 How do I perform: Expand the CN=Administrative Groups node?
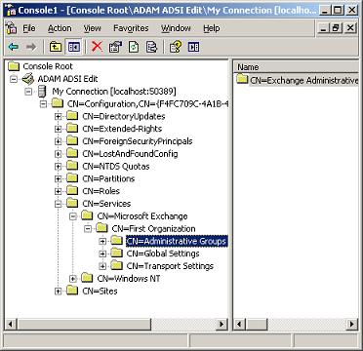(x=102, y=241)
